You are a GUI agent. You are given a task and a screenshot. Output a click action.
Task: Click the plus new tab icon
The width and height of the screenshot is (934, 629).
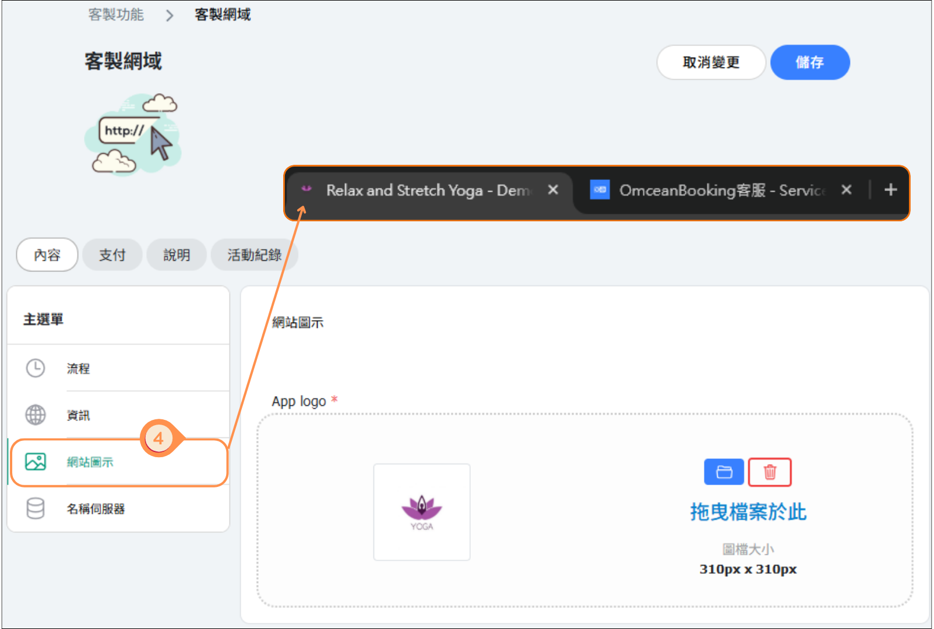click(890, 190)
